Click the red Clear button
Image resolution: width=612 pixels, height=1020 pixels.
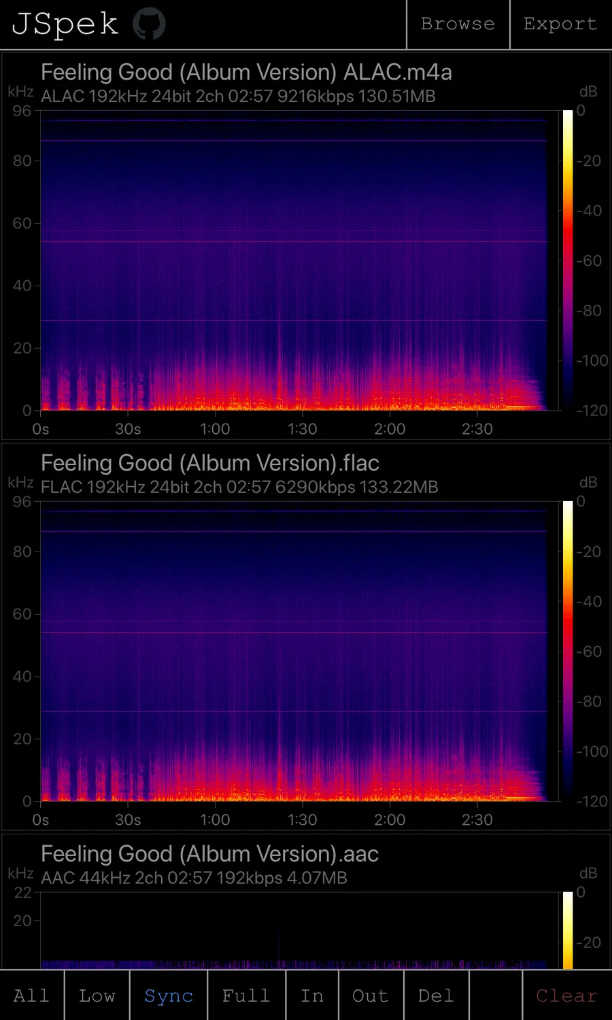pyautogui.click(x=566, y=996)
